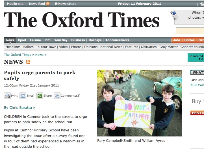Screen dimensions: 204x150
Task: Click the RSS icon beside News feed
Action: pyautogui.click(x=48, y=4)
